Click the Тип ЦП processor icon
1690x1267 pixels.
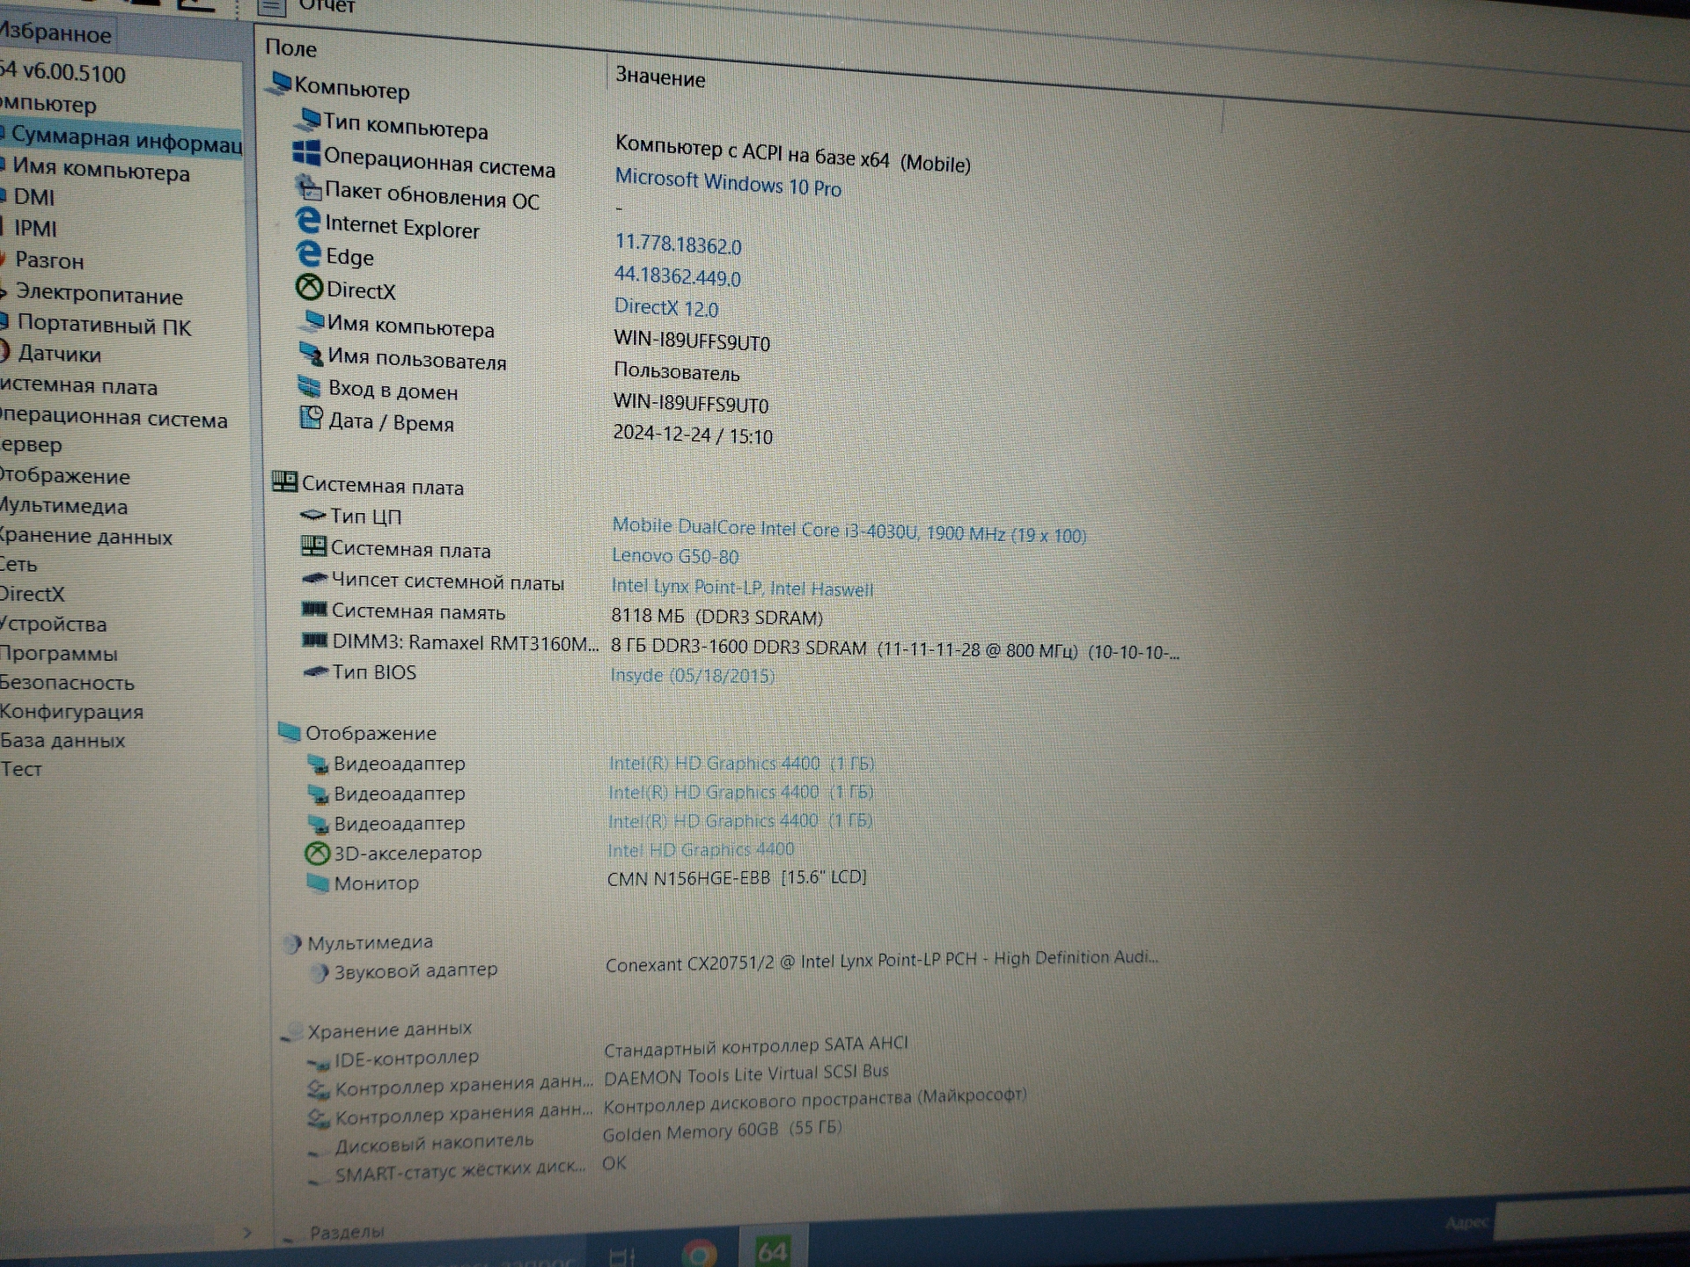(x=313, y=515)
